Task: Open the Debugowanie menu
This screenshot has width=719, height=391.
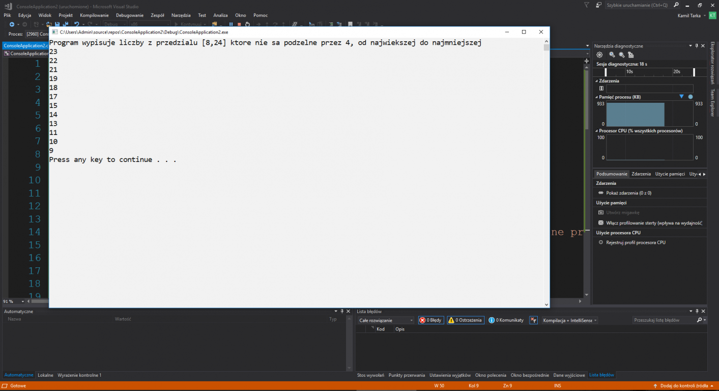Action: [x=130, y=15]
